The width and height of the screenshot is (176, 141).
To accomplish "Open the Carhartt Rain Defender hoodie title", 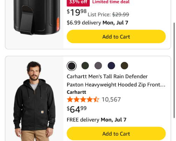I will 116,81.
